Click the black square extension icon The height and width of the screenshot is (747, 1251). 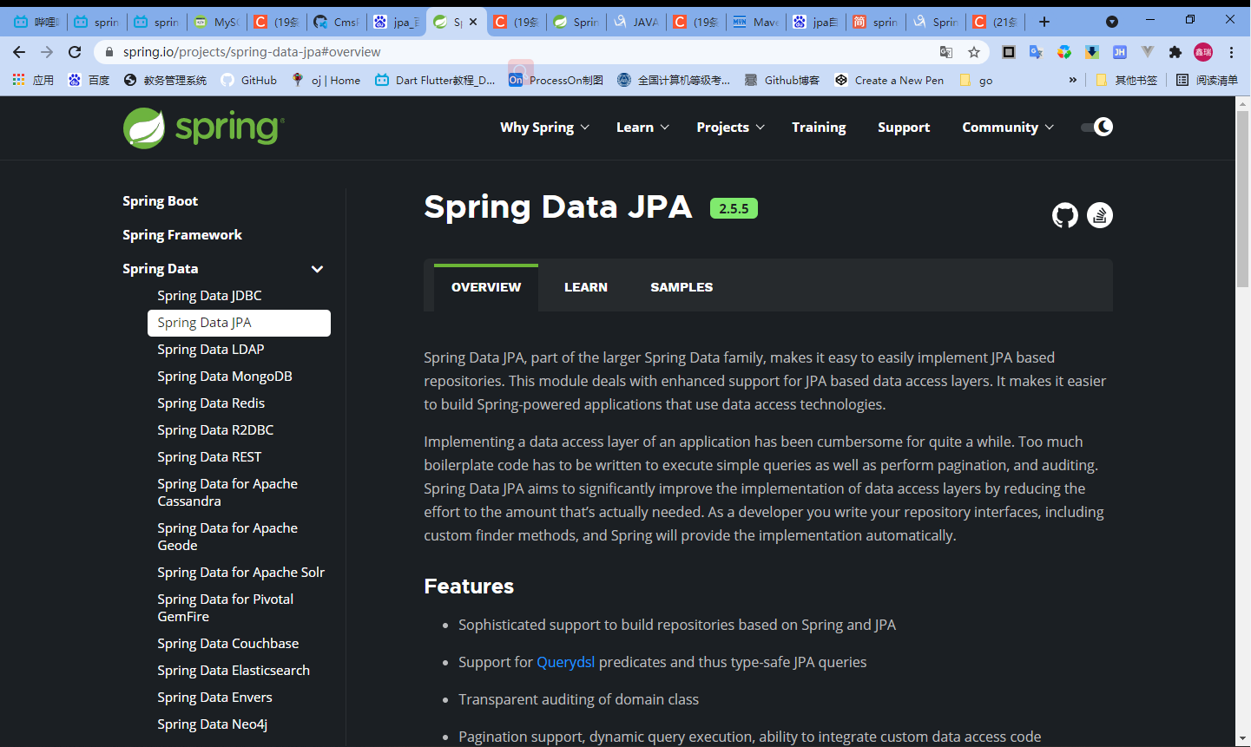(1008, 52)
